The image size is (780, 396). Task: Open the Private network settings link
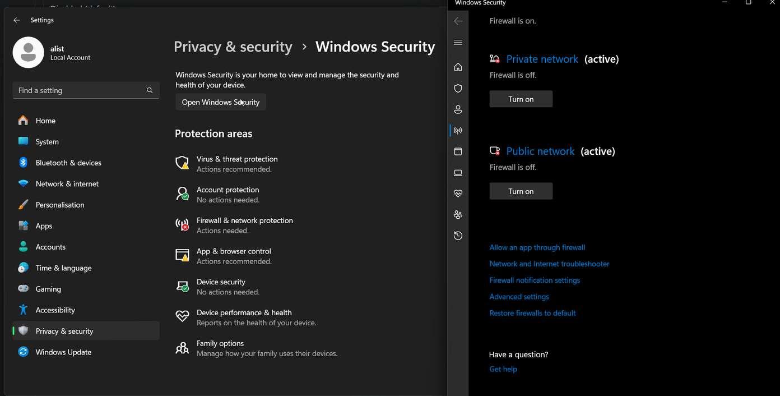[542, 59]
